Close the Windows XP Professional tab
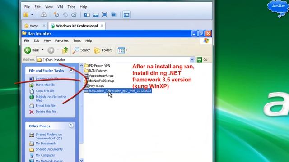The width and height of the screenshot is (289, 162). (102, 26)
